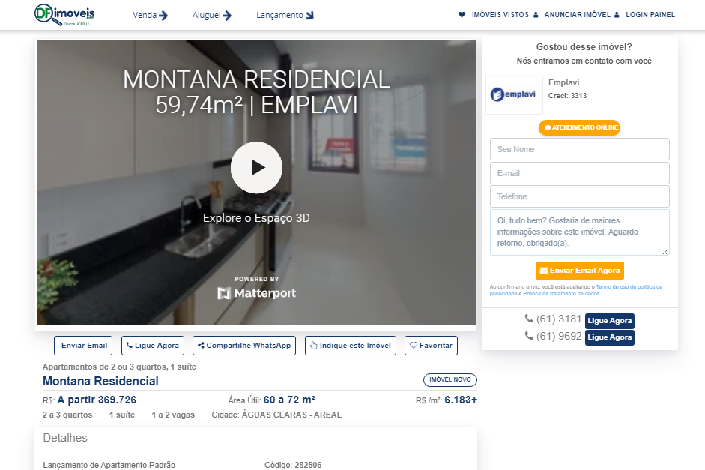Focus the Seu Nome field
705x470 pixels.
point(580,149)
